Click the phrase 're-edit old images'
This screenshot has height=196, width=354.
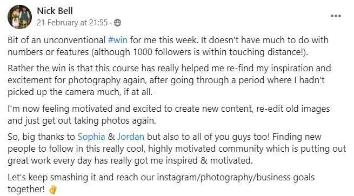293,109
